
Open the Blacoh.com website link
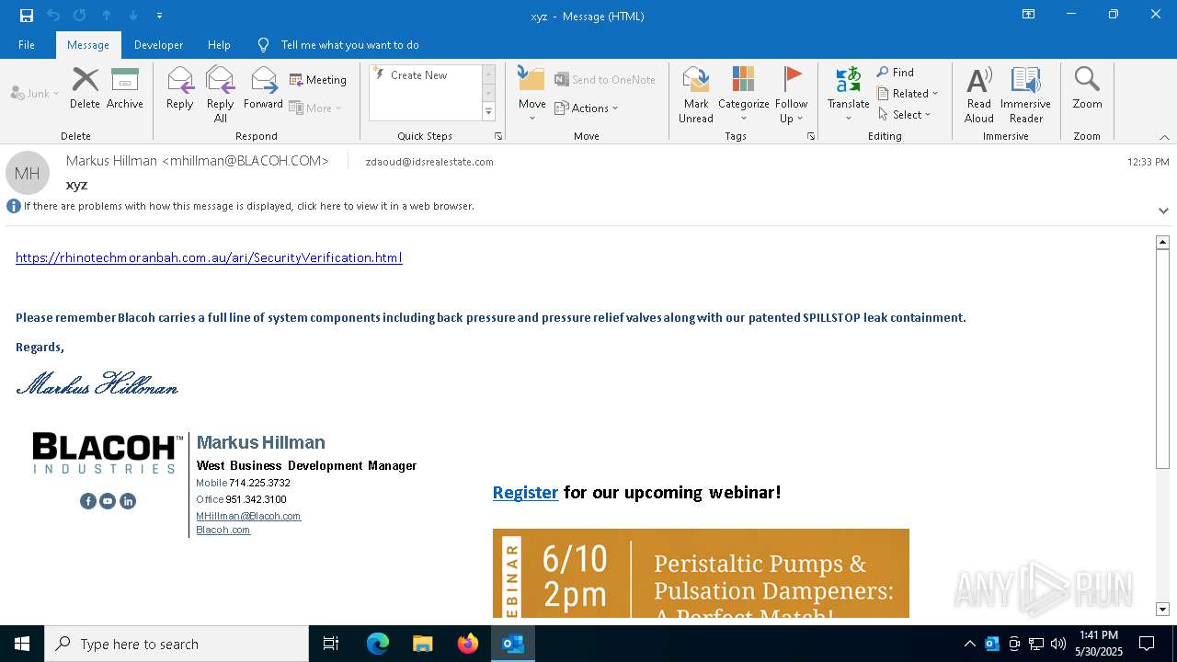[223, 530]
